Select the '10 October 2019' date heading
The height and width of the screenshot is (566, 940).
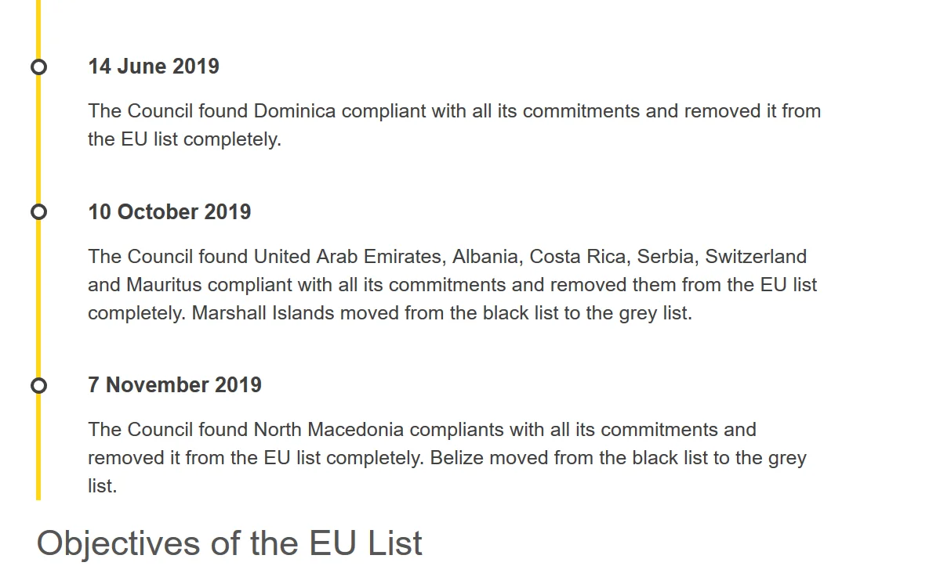tap(169, 212)
